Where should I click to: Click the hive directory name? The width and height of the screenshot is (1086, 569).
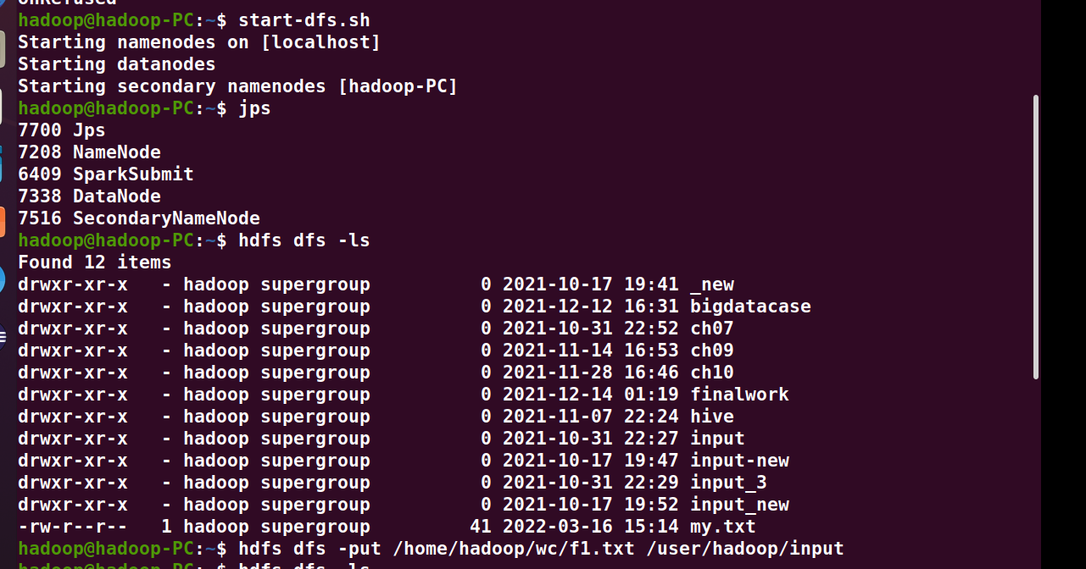coord(711,417)
